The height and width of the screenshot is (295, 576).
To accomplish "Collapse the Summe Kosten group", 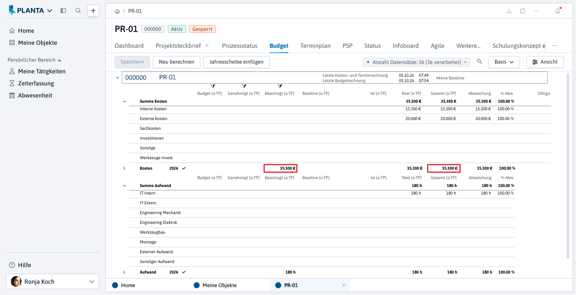I will point(124,101).
